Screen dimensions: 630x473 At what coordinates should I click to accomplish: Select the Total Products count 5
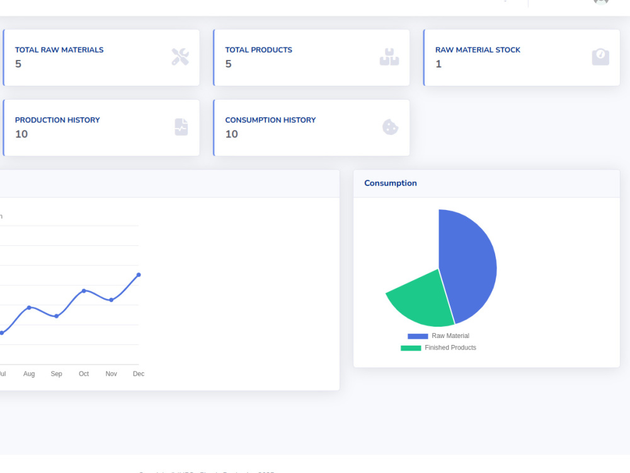coord(228,64)
